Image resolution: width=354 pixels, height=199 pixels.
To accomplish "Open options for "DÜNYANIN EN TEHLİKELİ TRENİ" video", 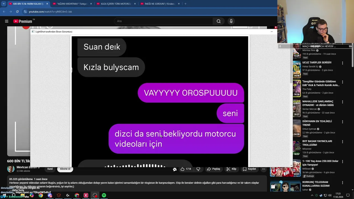I will 342,122.
